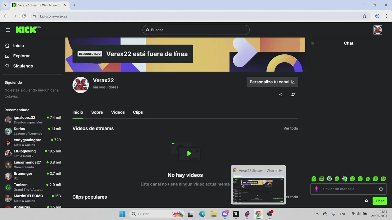392x220 pixels.
Task: Select the Inicio channel tab
Action: (x=78, y=112)
